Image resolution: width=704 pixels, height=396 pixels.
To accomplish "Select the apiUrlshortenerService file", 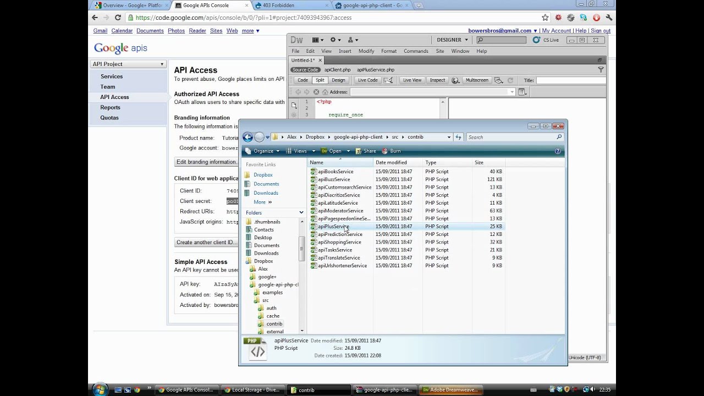I will click(342, 266).
